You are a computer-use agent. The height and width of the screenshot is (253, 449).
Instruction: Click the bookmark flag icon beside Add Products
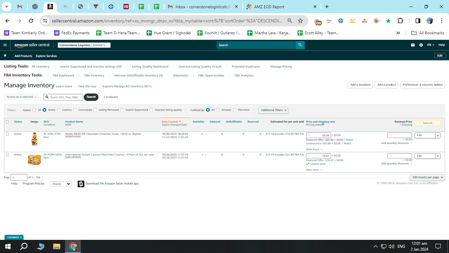pyautogui.click(x=5, y=56)
